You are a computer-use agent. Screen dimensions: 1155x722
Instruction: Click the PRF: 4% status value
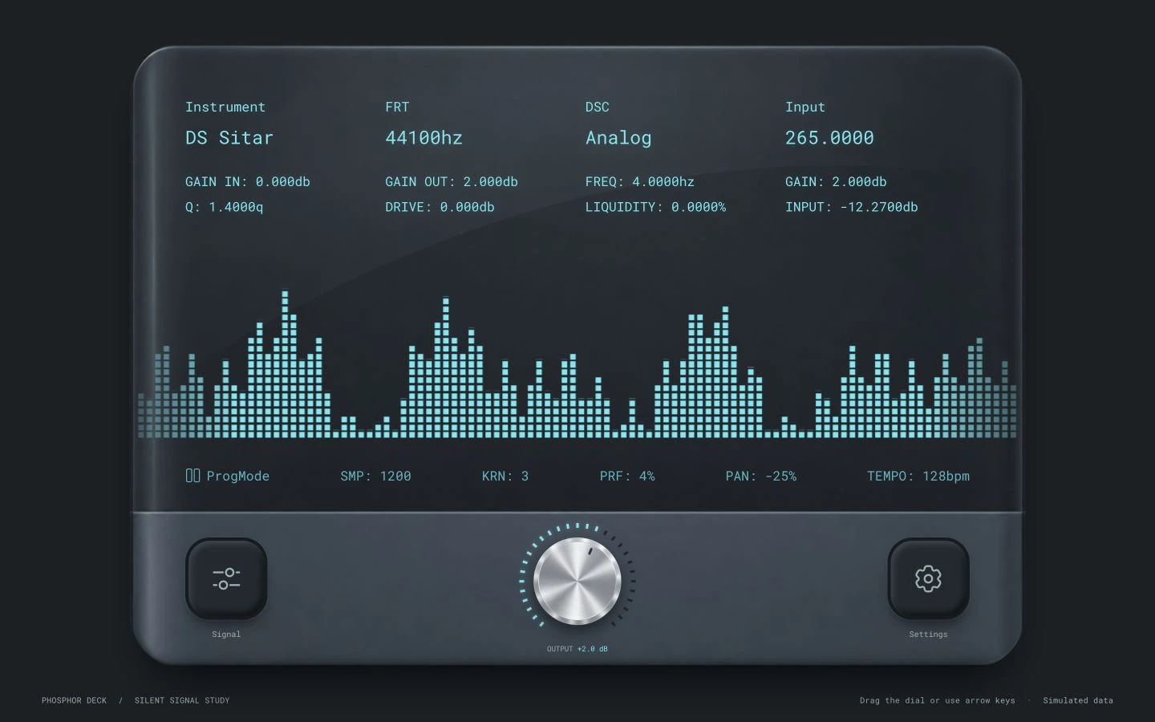coord(627,477)
